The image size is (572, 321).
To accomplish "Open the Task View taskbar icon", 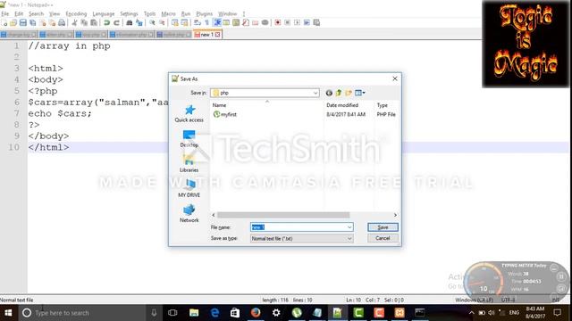I will coord(172,313).
